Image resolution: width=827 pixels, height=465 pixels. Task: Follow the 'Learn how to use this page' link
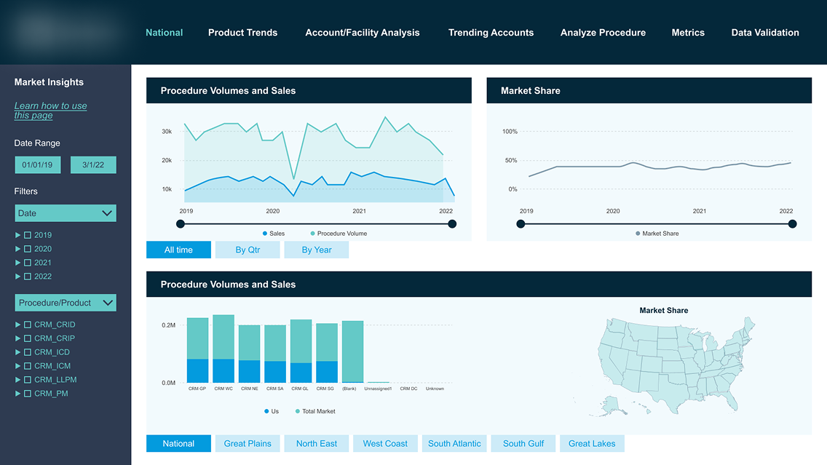pos(50,110)
